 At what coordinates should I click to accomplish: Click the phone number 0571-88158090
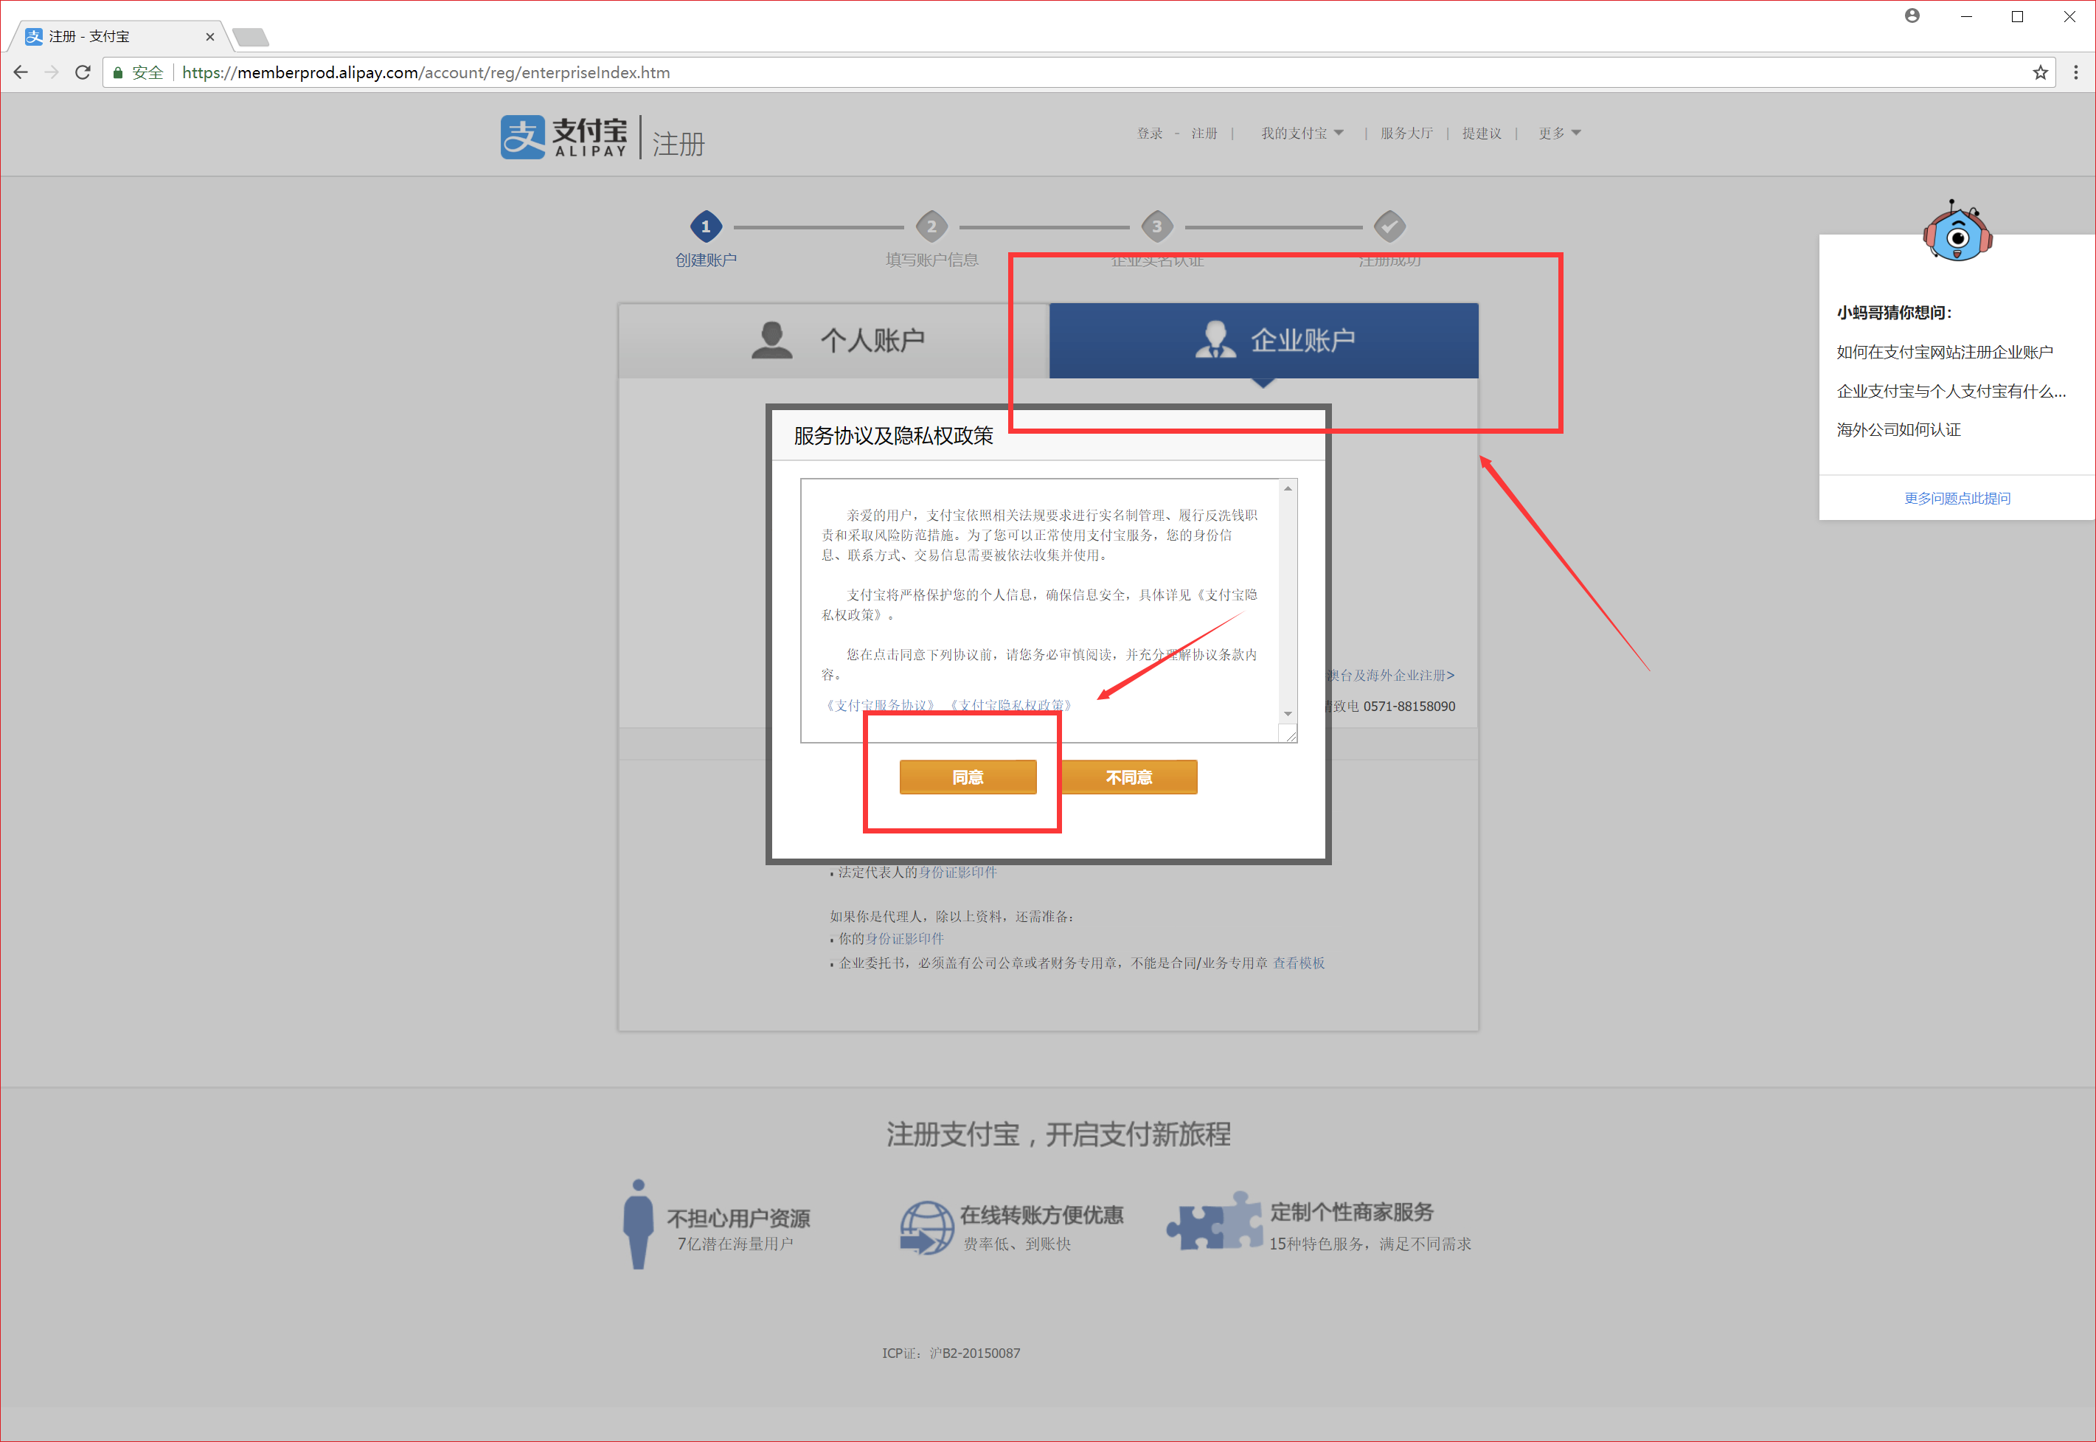[1409, 706]
